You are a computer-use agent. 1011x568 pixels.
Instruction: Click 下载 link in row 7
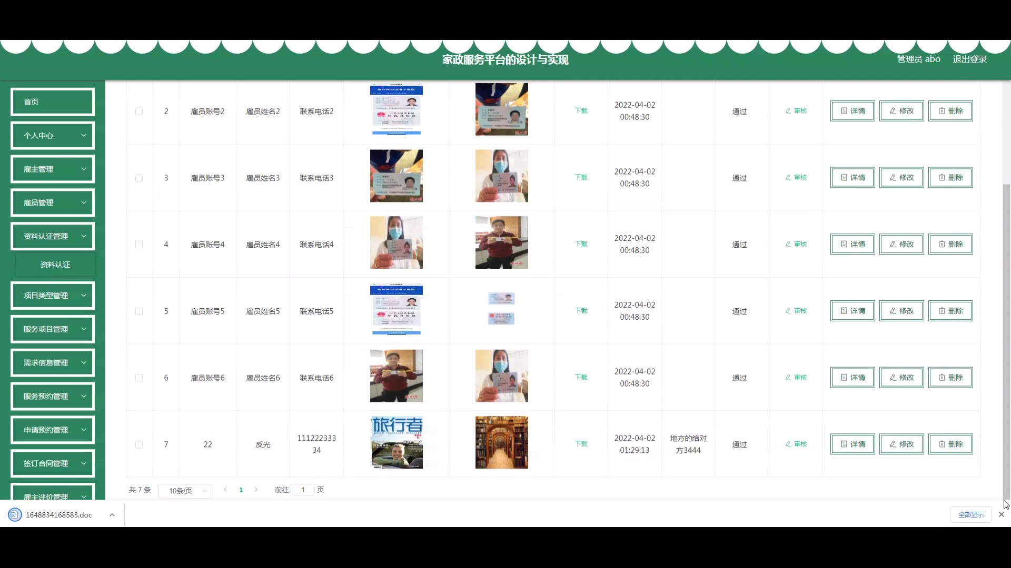(x=581, y=444)
